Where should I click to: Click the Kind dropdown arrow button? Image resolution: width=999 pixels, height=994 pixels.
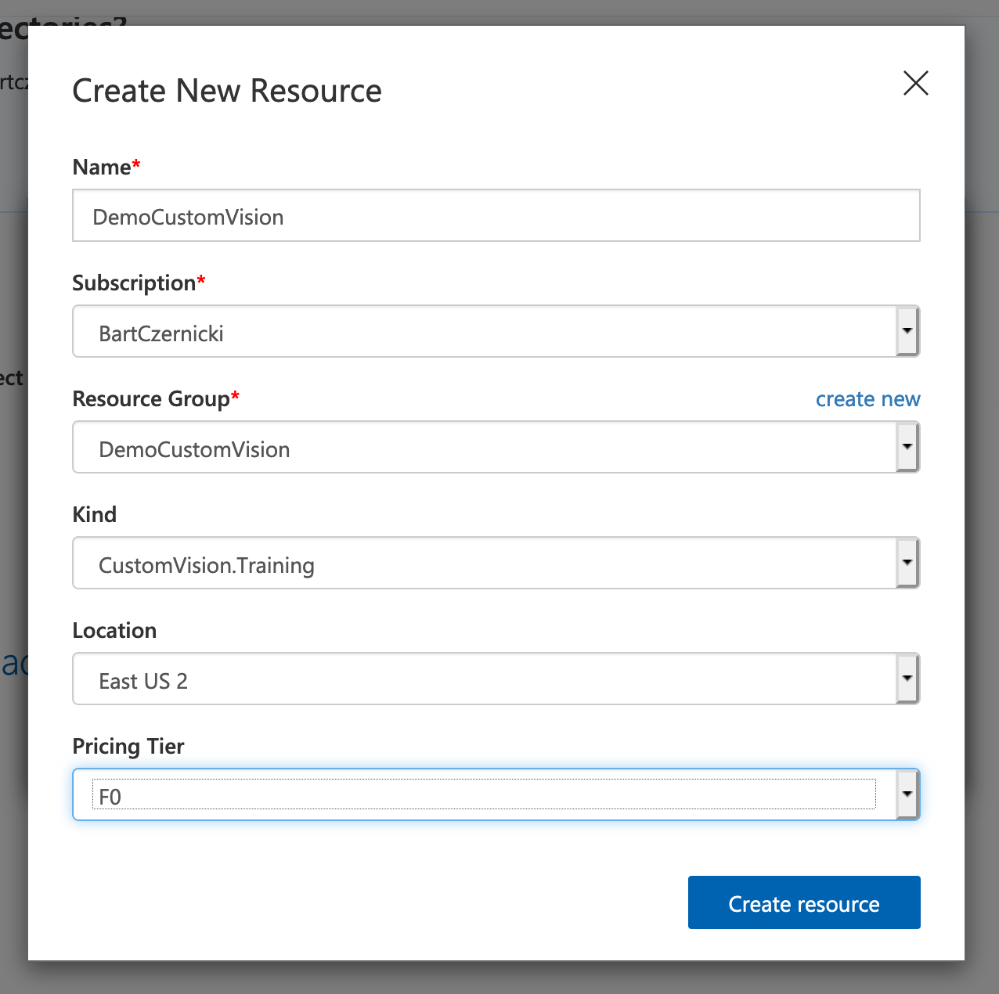click(x=907, y=563)
